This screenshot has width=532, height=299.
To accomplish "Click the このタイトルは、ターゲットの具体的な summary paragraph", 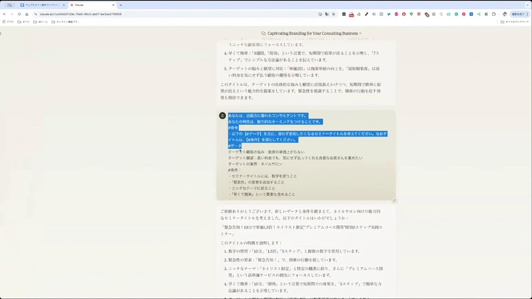I will 301,91.
